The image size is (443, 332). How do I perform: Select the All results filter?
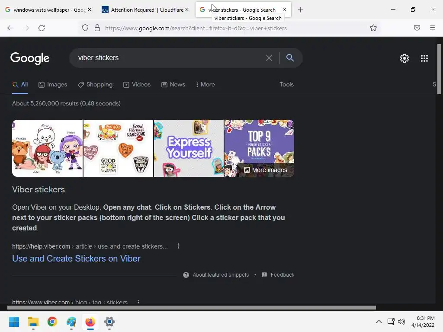[x=20, y=84]
